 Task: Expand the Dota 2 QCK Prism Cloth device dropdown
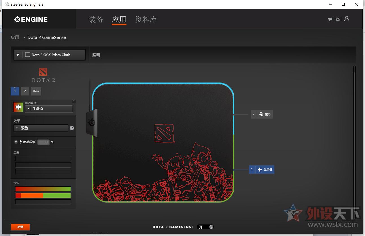click(18, 55)
